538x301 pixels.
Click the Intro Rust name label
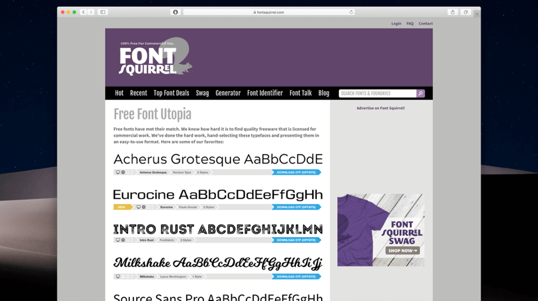pos(146,240)
